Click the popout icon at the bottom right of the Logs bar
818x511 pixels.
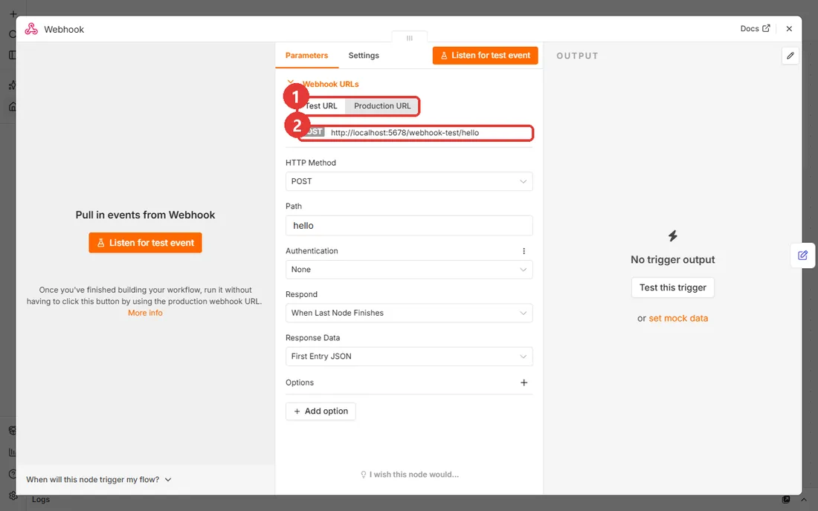786,500
